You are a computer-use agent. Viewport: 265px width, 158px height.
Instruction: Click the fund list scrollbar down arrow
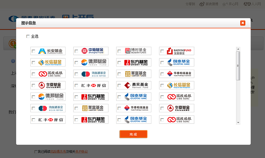click(238, 123)
